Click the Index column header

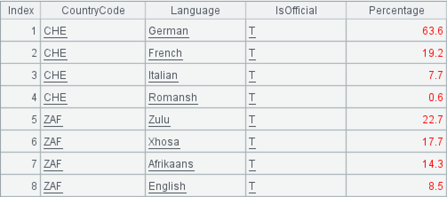21,11
